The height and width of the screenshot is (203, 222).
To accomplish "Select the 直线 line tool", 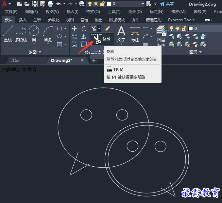I will (8, 34).
